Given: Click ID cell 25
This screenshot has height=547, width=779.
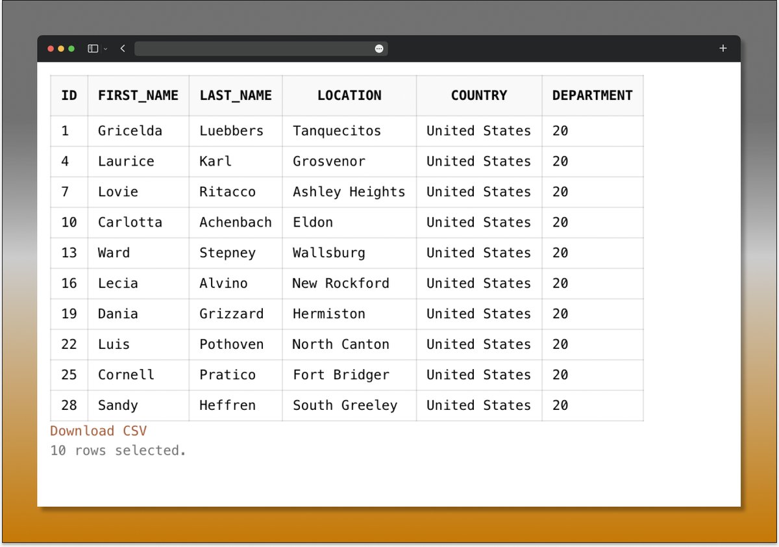Looking at the screenshot, I should coord(69,375).
